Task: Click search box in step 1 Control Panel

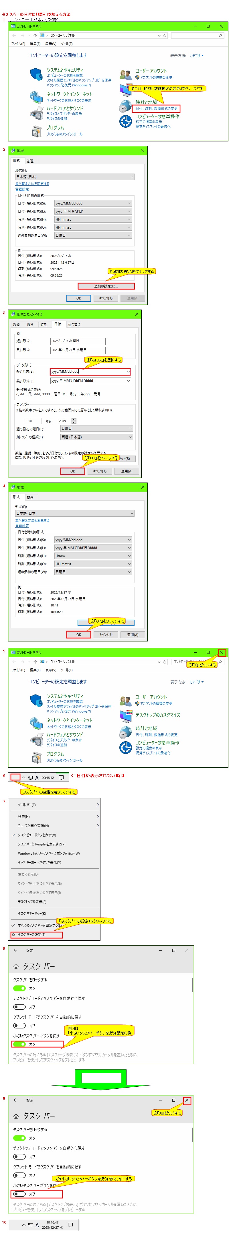Action: 197,36
